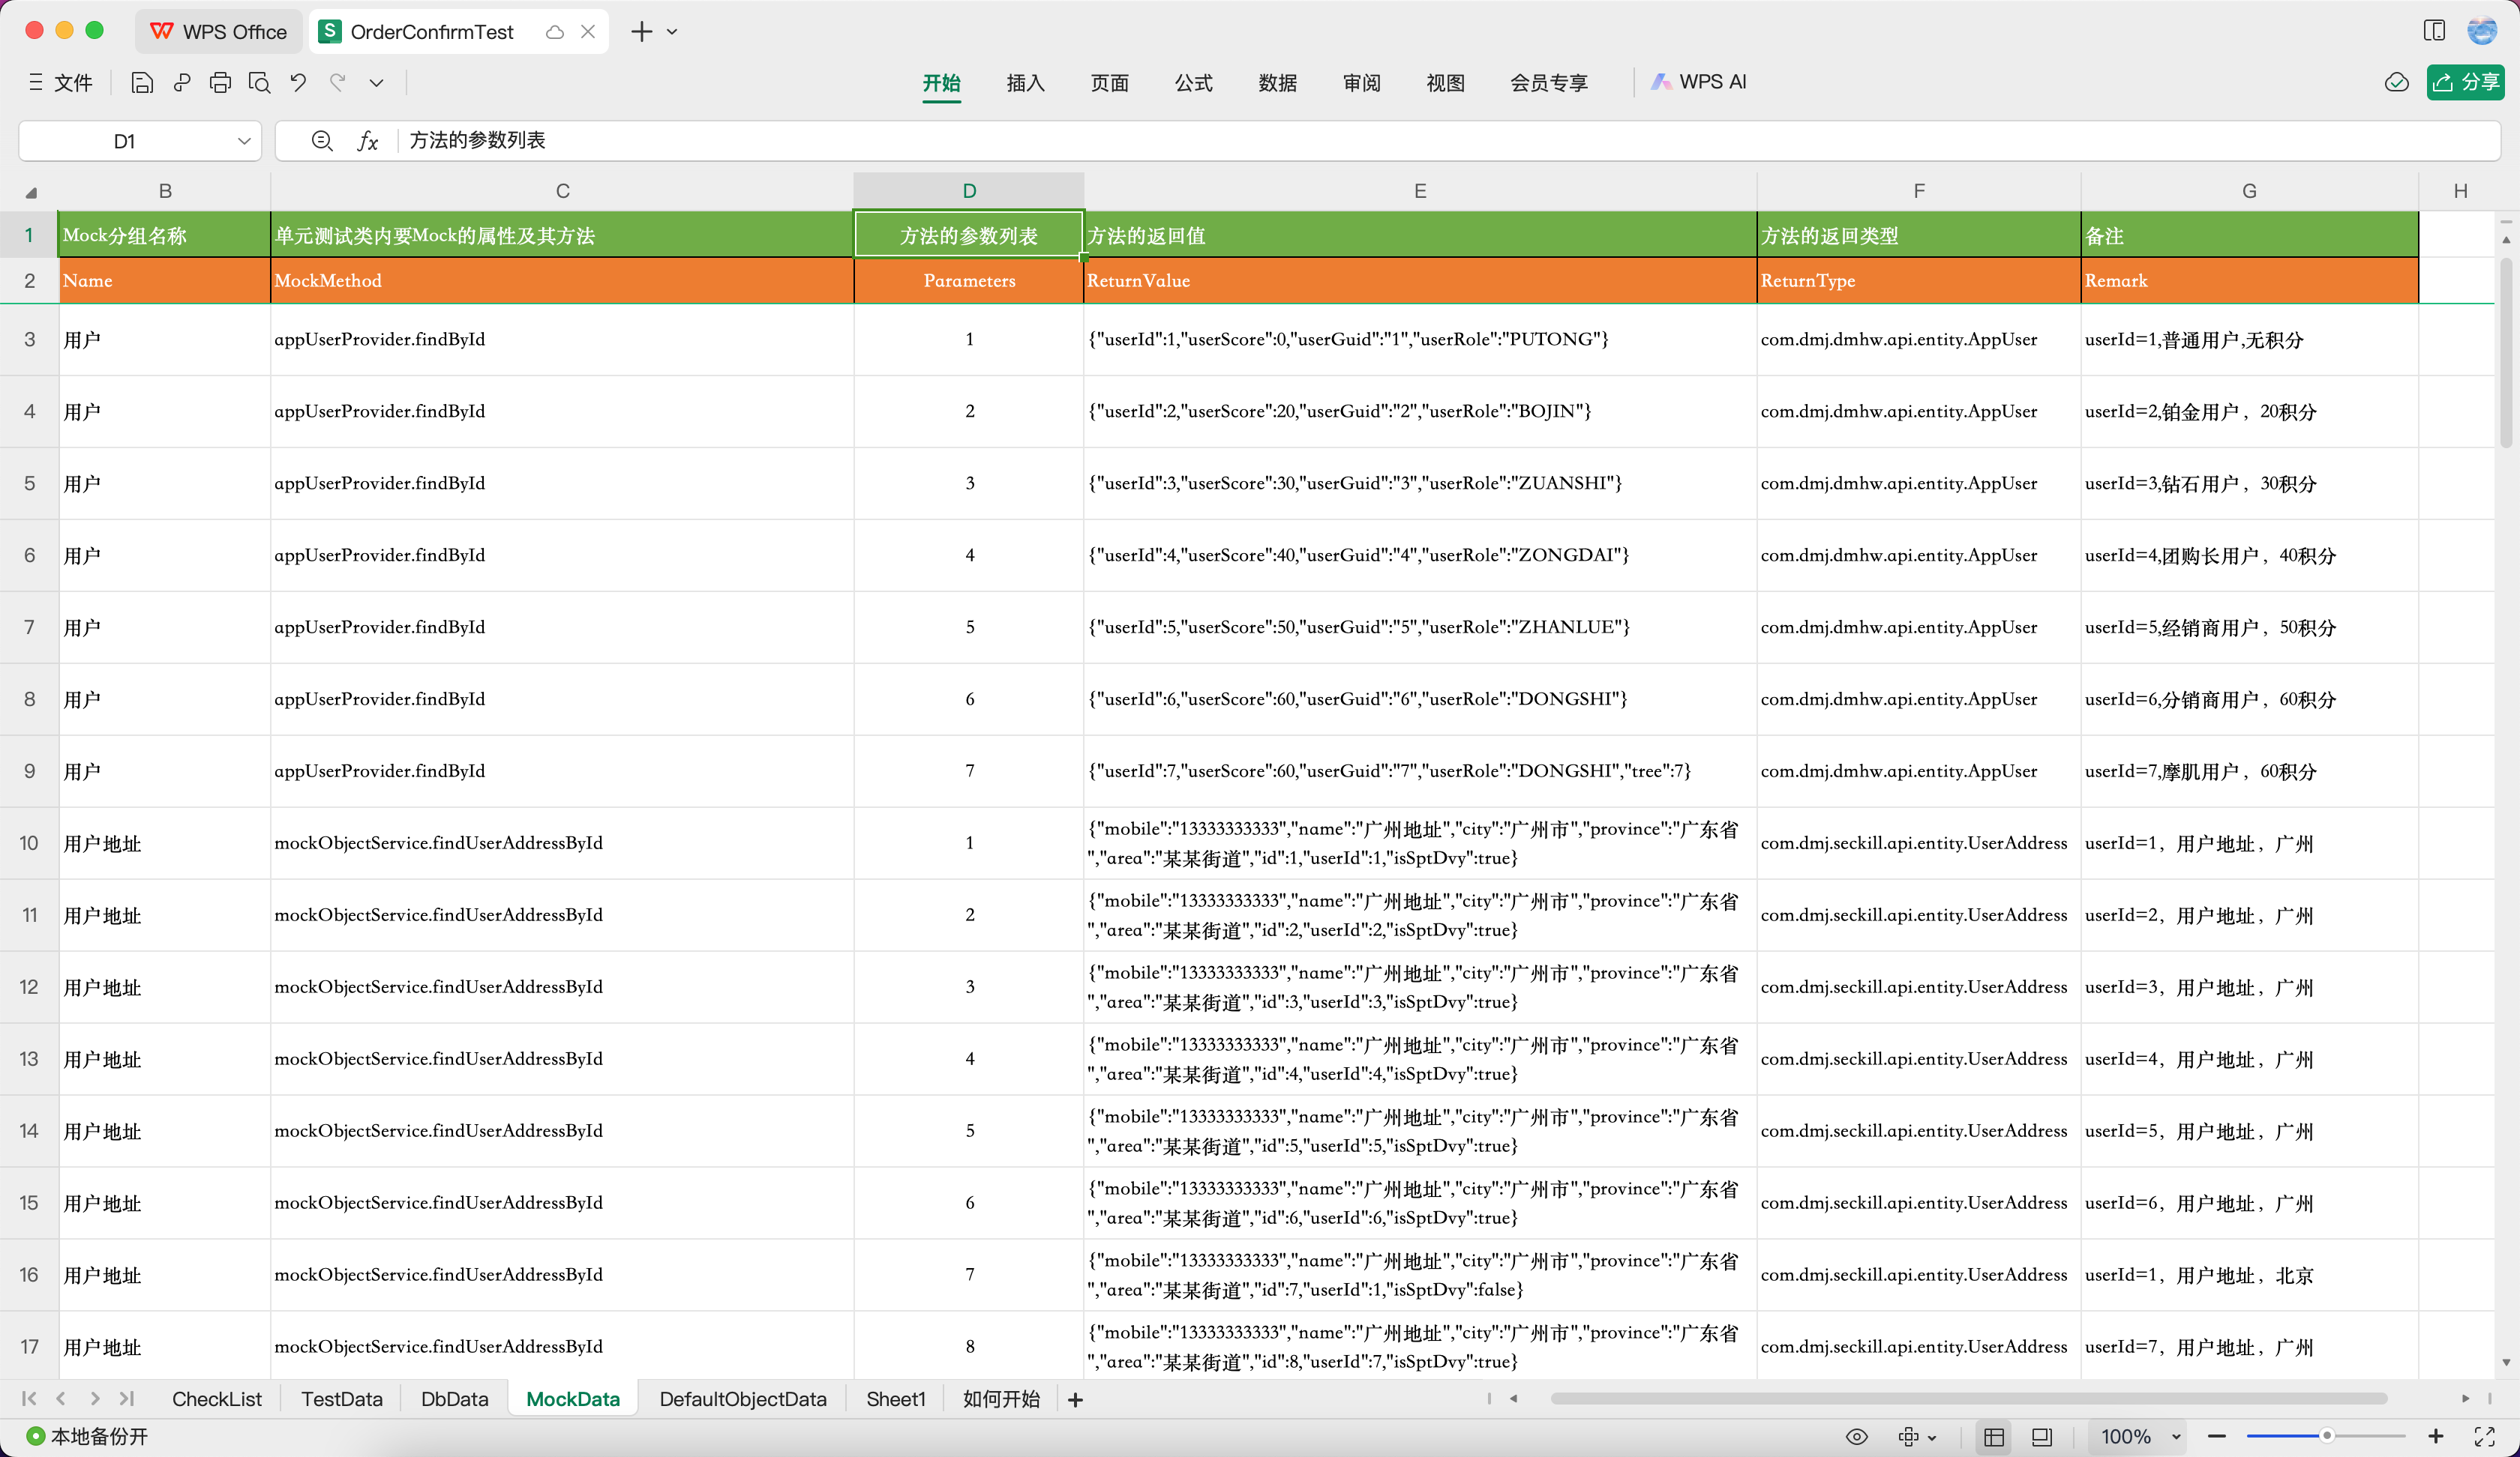Expand the quick access toolbar more arrow

tap(376, 83)
